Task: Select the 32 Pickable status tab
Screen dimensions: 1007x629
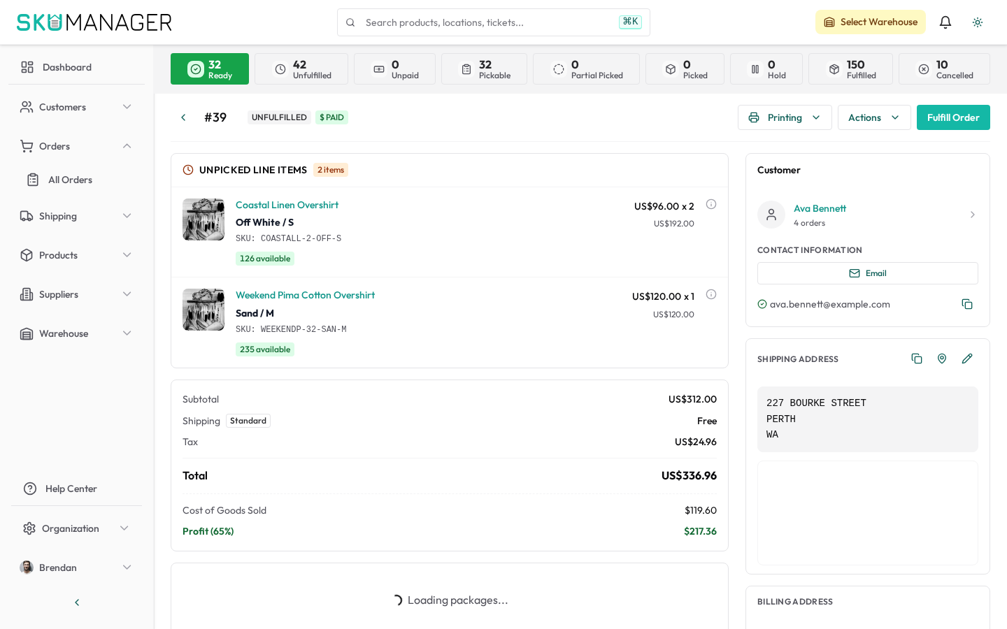Action: pyautogui.click(x=484, y=69)
